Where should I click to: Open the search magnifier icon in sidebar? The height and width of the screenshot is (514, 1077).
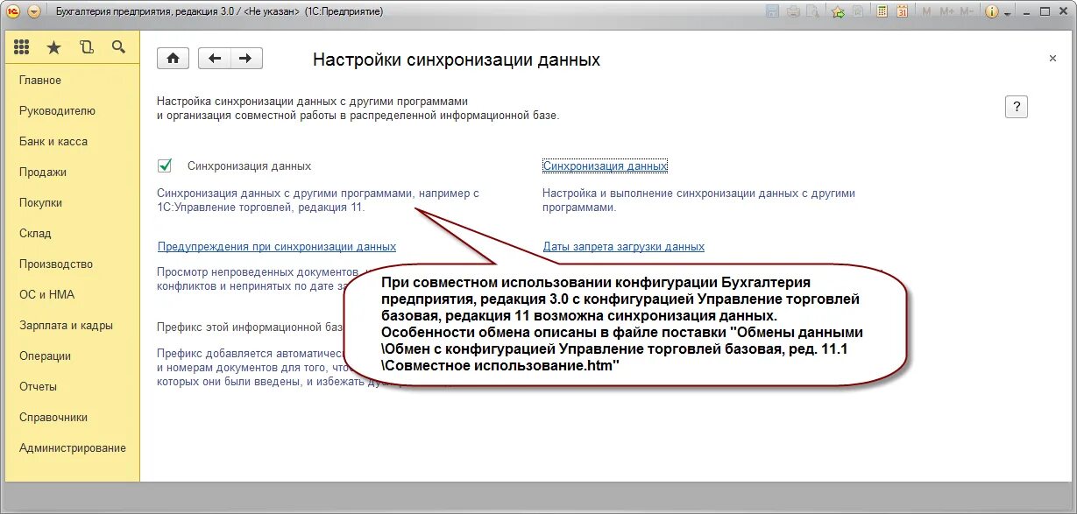click(118, 47)
